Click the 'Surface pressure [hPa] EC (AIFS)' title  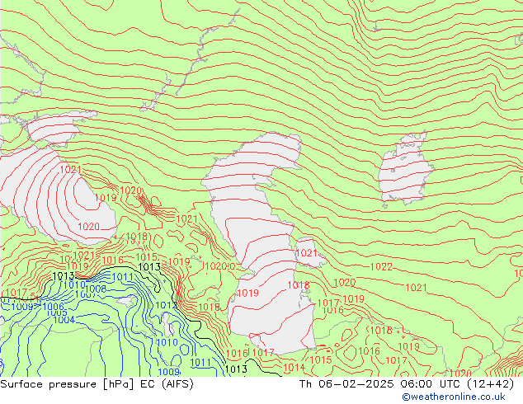point(97,384)
